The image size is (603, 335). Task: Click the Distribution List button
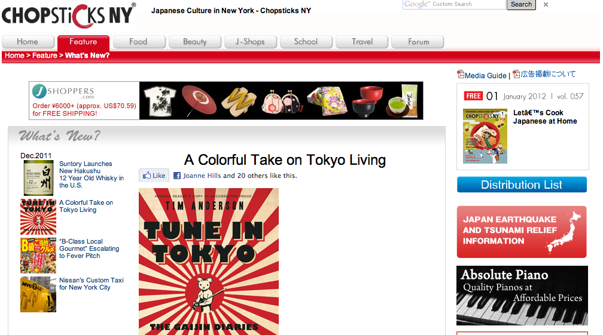[522, 185]
